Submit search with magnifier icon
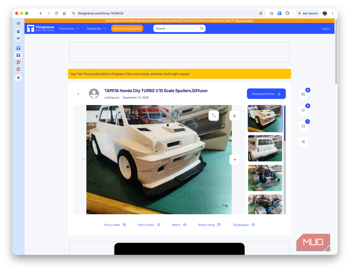Viewport: 350px width, 271px height. [x=202, y=28]
